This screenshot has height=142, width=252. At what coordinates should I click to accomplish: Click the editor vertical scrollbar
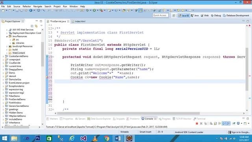pos(247,69)
